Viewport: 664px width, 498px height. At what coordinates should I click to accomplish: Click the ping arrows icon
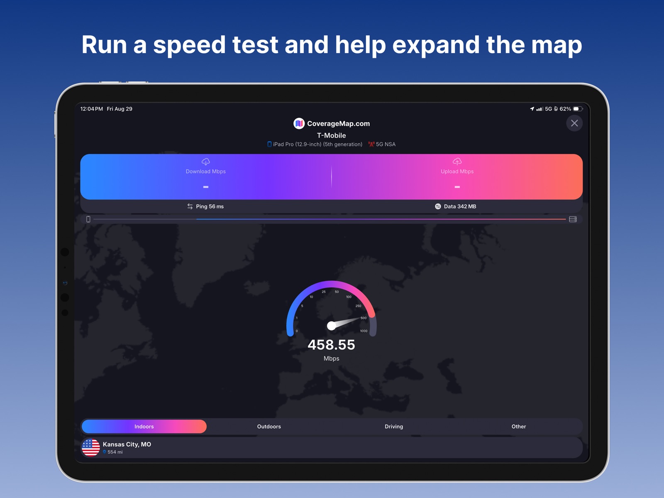coord(190,206)
